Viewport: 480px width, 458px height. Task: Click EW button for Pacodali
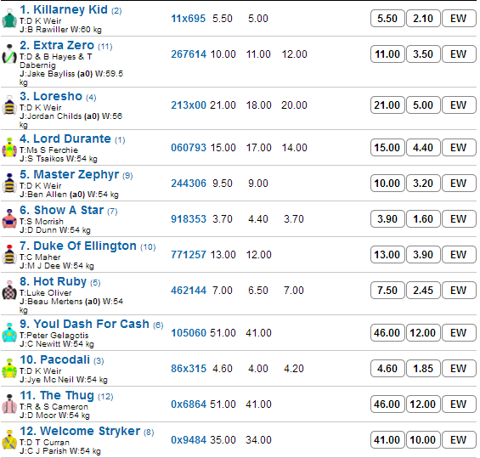(x=459, y=369)
